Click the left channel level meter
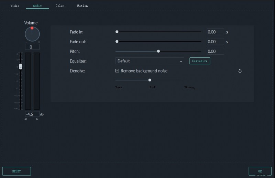This screenshot has width=275, height=178. click(28, 81)
